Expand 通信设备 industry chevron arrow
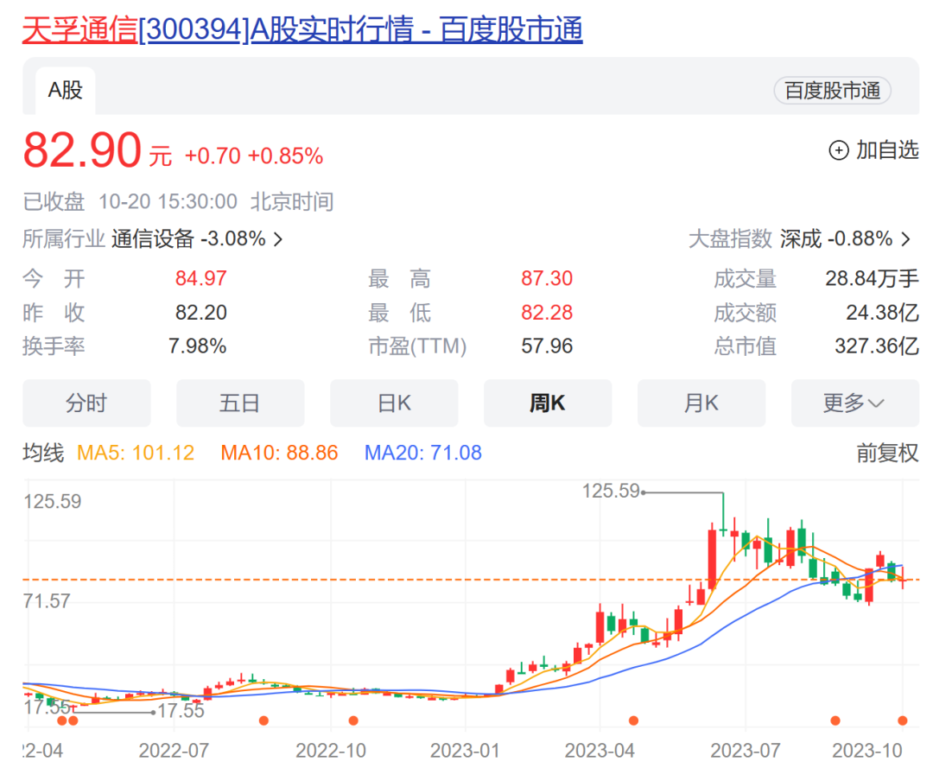 278,239
